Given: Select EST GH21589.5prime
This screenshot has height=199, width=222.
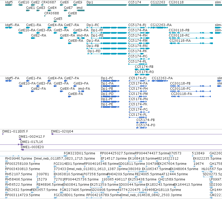Looking at the screenshot, I should pos(172,179).
